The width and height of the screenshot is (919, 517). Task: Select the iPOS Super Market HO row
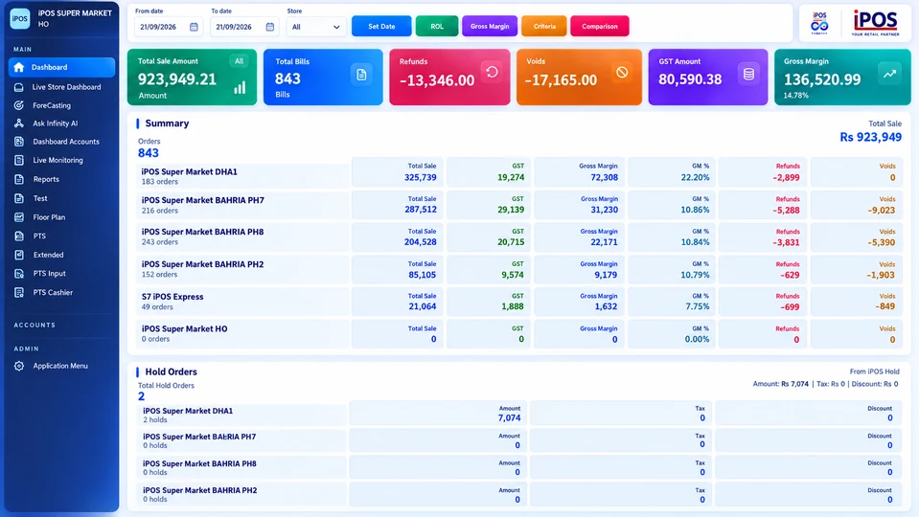pyautogui.click(x=519, y=334)
